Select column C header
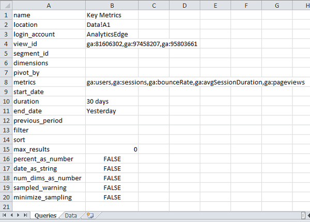This screenshot has width=310, height=222. coord(154,5)
